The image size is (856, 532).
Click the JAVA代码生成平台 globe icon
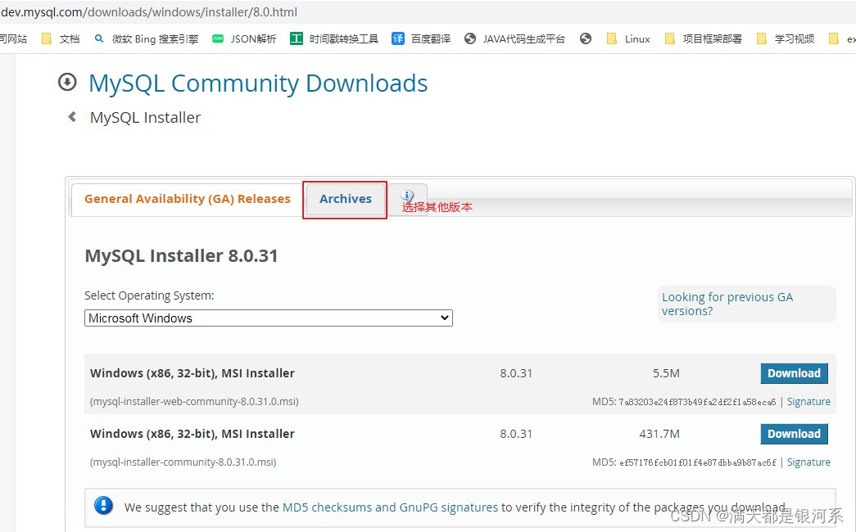click(x=469, y=38)
